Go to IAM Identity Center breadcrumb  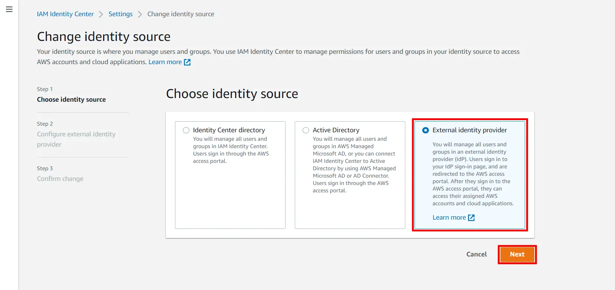tap(65, 14)
